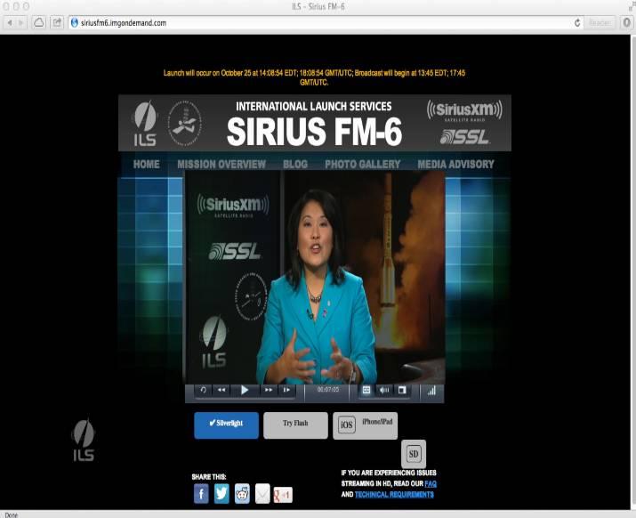Toggle closed captions in the video player
This screenshot has height=518, width=636.
pyautogui.click(x=366, y=390)
